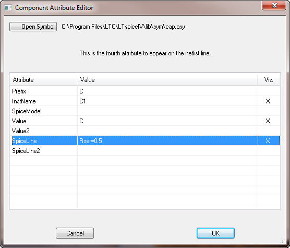Click the Attribute column header
The width and height of the screenshot is (290, 248).
pos(43,80)
